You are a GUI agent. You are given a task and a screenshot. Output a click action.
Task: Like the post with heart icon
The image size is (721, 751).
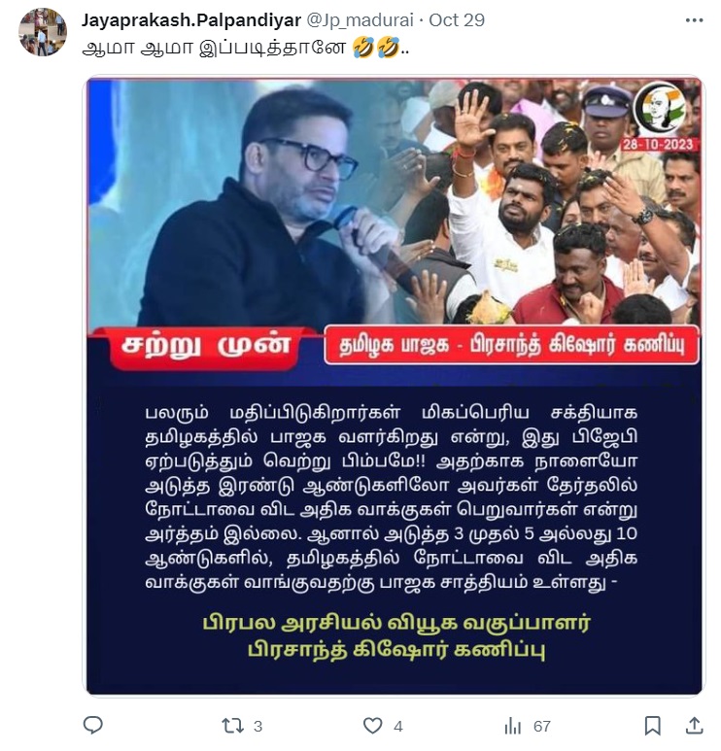pos(372,726)
